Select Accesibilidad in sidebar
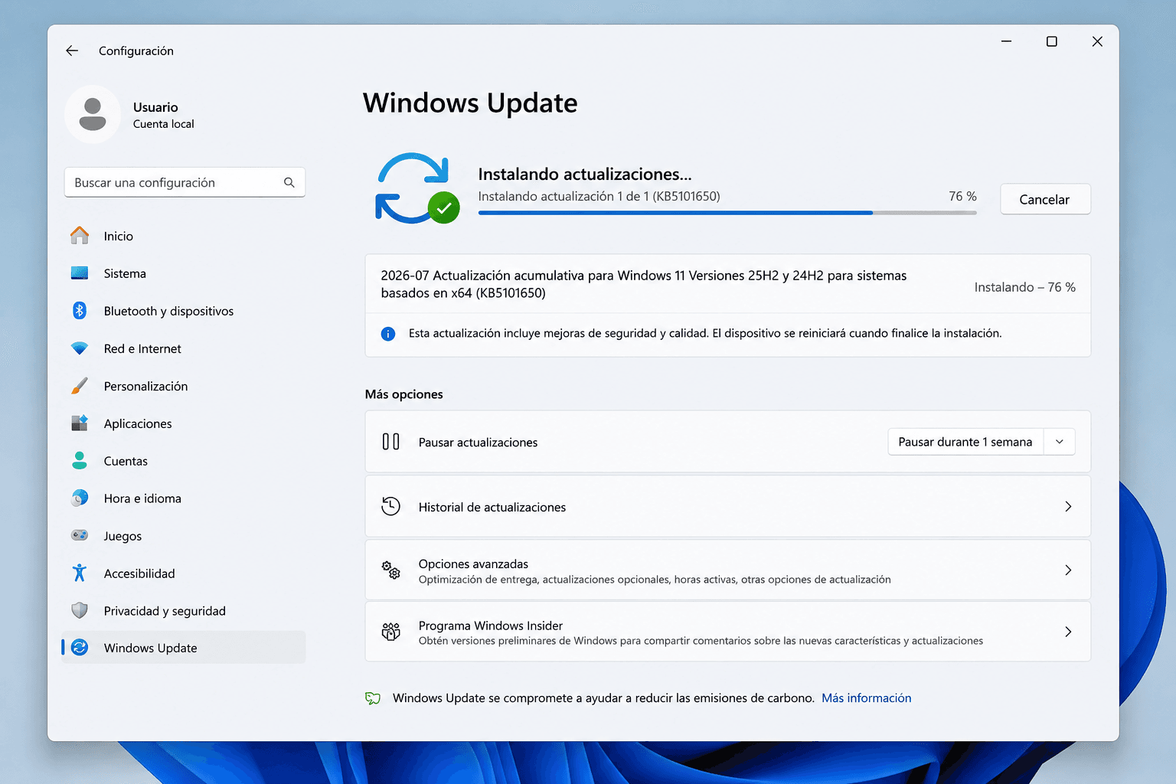 point(184,573)
